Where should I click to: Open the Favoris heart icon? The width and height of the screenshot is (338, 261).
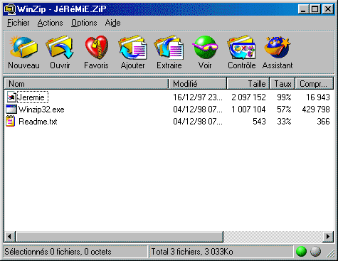(96, 48)
